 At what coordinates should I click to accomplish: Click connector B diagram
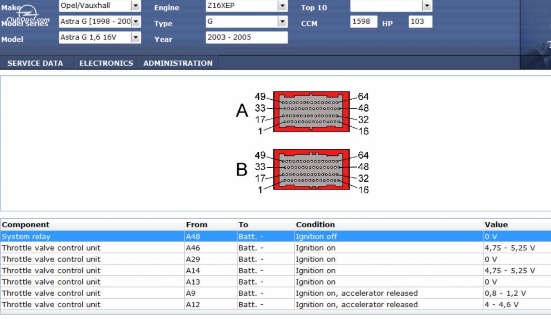(311, 169)
